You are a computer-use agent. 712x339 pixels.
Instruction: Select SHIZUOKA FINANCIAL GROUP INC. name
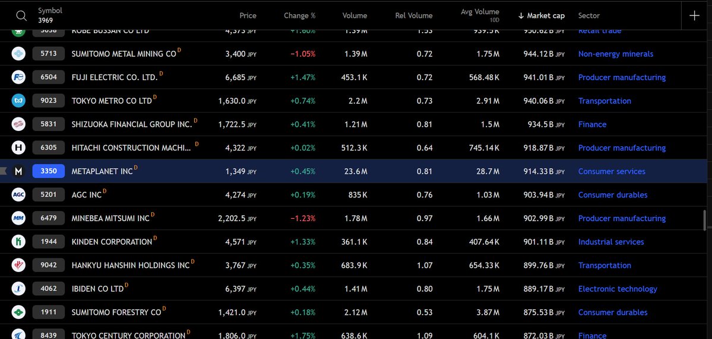(132, 124)
